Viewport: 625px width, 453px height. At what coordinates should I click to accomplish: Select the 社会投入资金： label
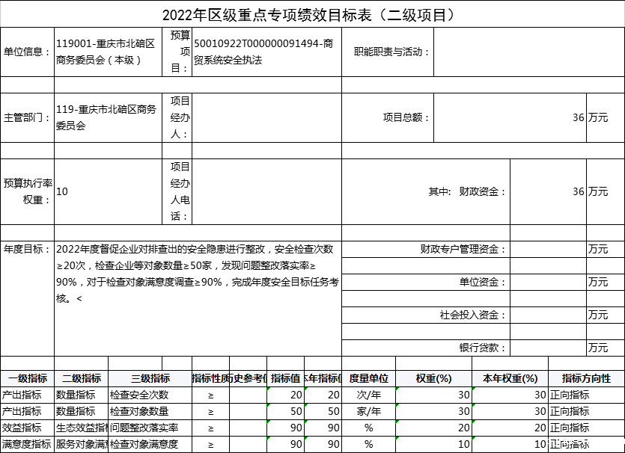(473, 315)
